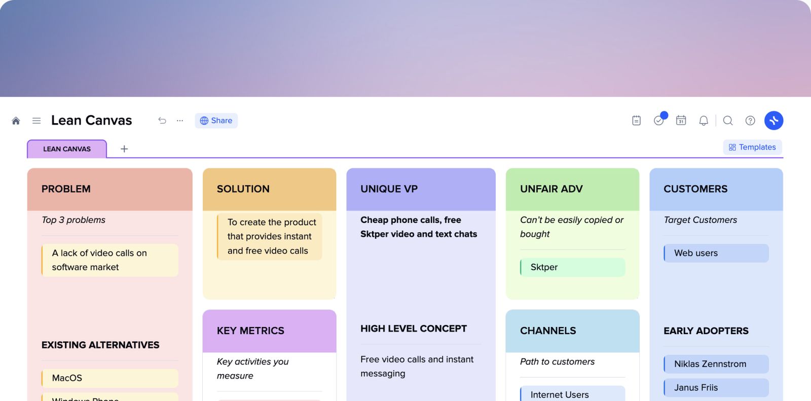Click 'A lack of video calls' note
This screenshot has width=811, height=401.
tap(110, 260)
